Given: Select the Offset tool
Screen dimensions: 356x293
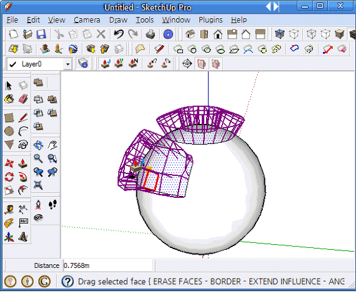Looking at the screenshot, I should pyautogui.click(x=23, y=190).
